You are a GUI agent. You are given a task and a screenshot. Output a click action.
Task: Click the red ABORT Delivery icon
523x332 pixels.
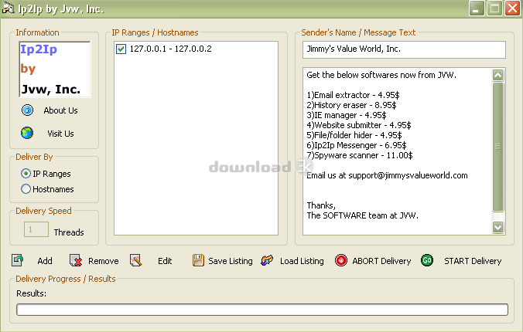pyautogui.click(x=341, y=260)
